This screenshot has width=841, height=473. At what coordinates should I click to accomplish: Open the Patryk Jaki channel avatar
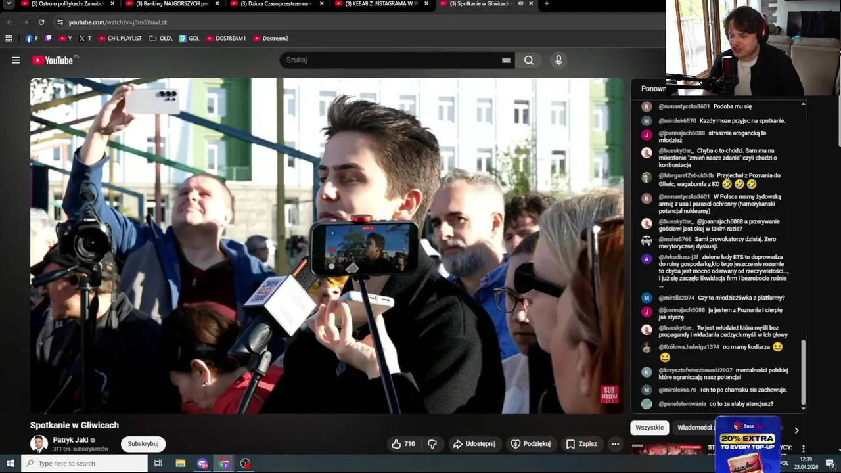coord(39,444)
